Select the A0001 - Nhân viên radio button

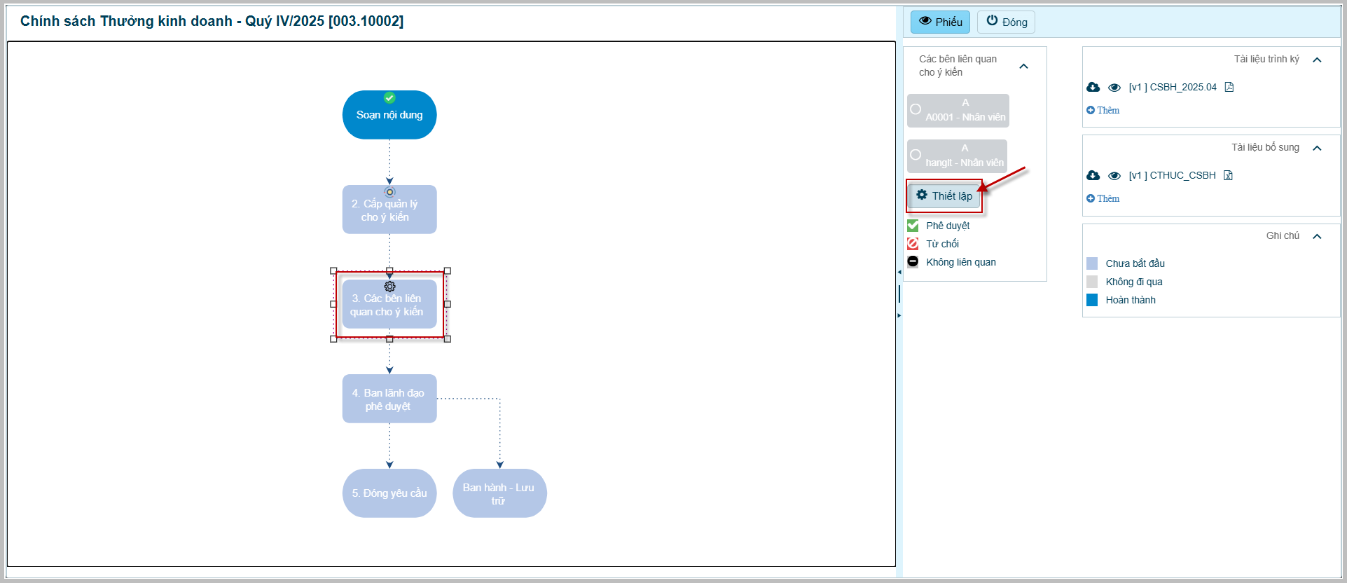(x=916, y=109)
